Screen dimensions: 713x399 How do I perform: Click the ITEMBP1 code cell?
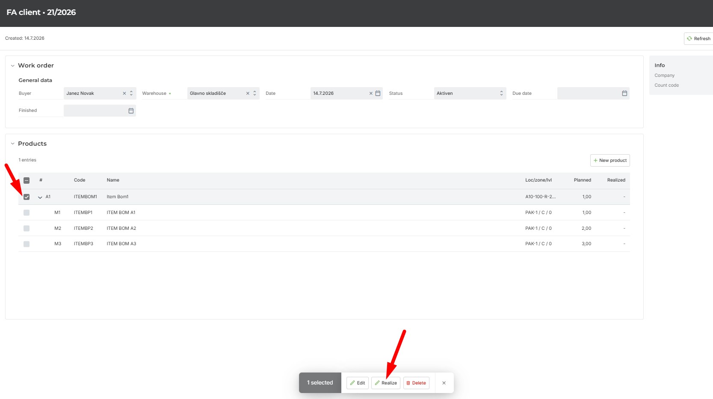pyautogui.click(x=83, y=213)
